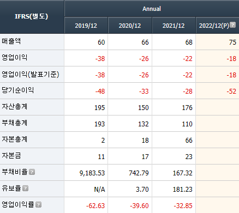Open help icon next to 부채비율
Image resolution: width=239 pixels, height=213 pixels.
click(x=32, y=172)
